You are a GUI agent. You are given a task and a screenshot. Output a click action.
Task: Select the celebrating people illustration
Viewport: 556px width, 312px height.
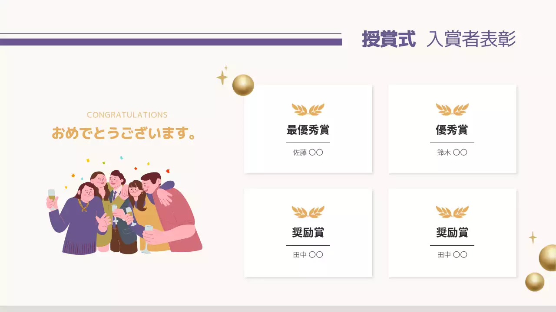(125, 206)
